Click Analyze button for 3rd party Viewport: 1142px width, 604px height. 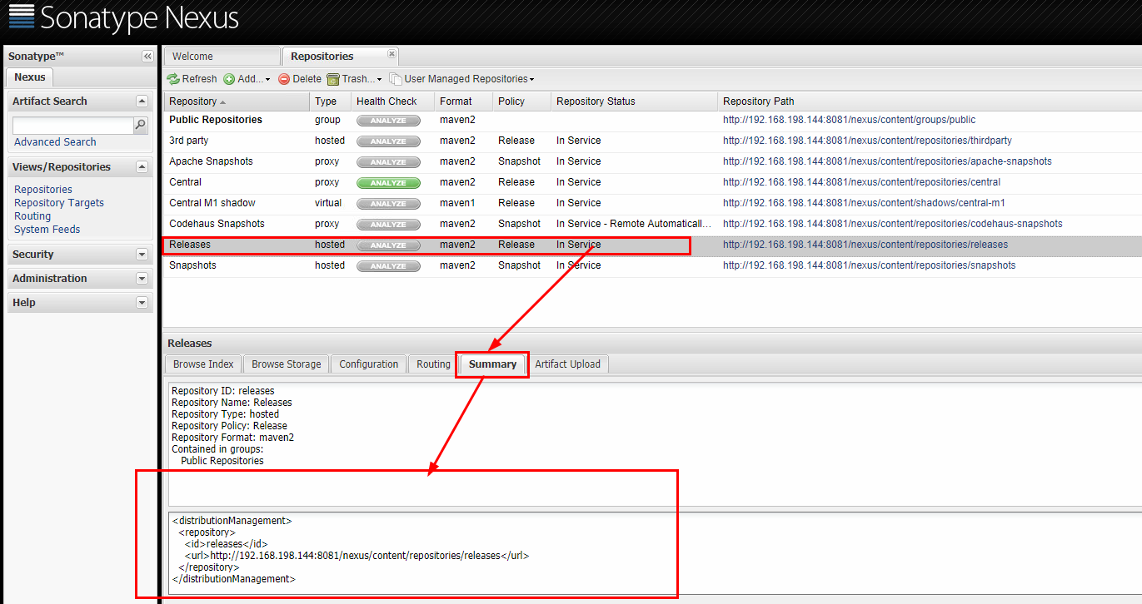(x=388, y=141)
